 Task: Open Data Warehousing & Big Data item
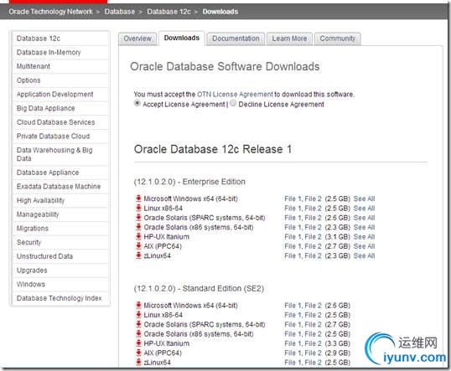click(x=60, y=154)
